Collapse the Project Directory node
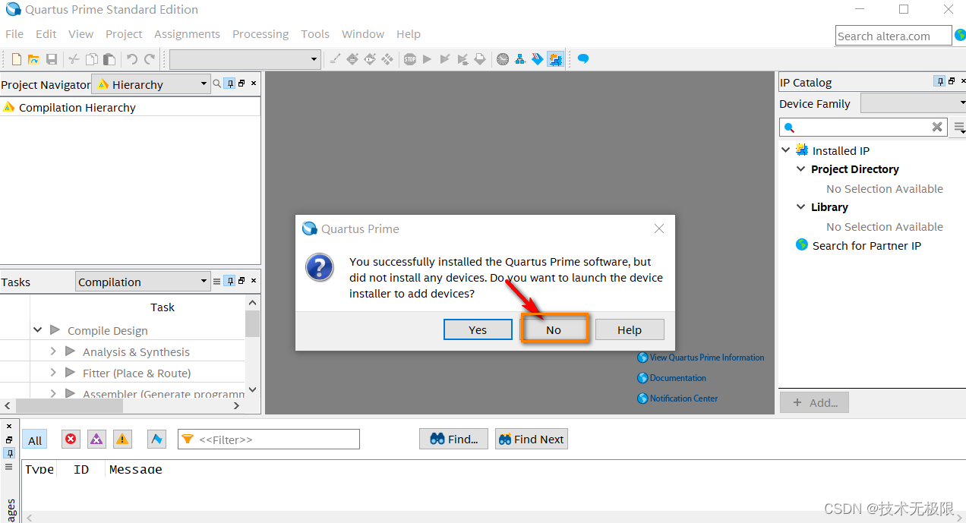The image size is (966, 523). coord(800,169)
